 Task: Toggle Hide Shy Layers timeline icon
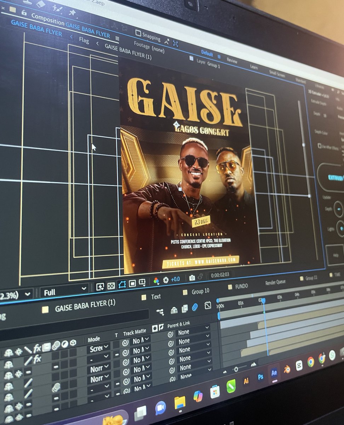pos(174,310)
